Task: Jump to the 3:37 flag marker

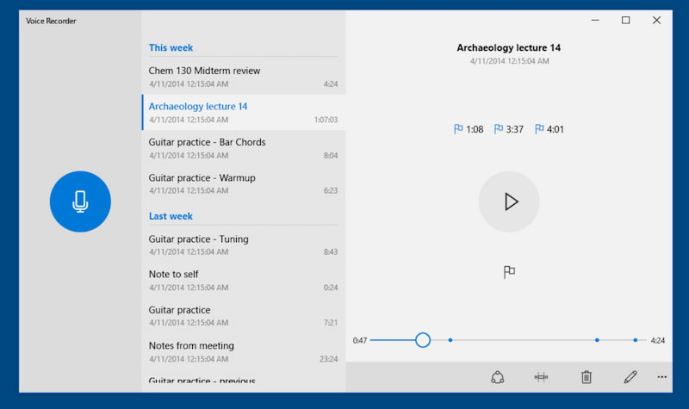Action: (508, 129)
